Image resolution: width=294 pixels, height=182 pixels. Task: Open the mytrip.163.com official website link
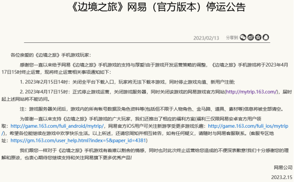(252, 92)
